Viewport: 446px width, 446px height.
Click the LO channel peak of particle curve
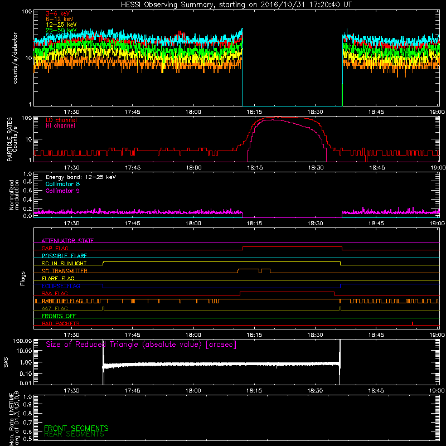click(x=277, y=117)
